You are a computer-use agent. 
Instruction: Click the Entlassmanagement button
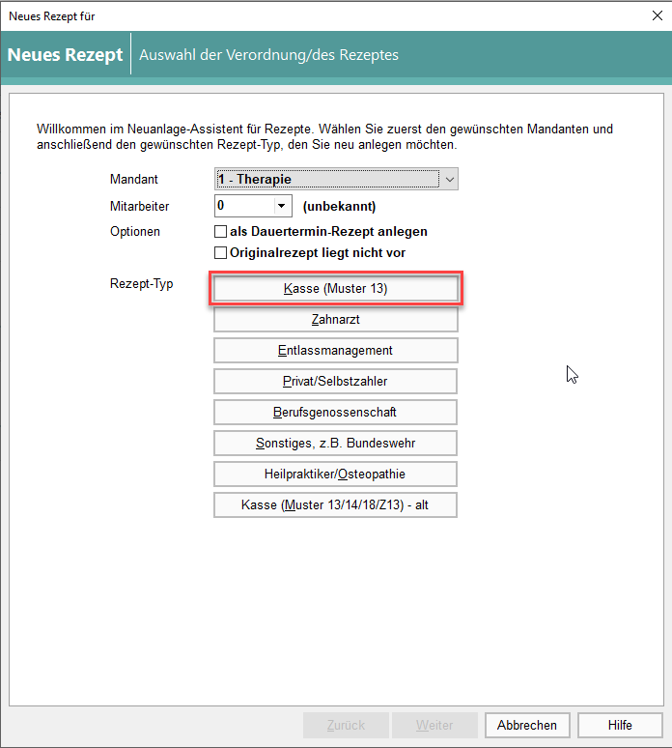[335, 350]
